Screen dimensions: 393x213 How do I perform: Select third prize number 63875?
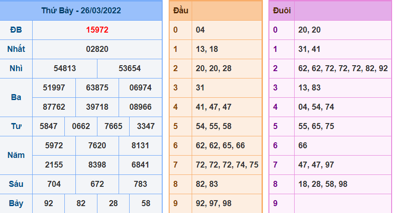pos(97,88)
